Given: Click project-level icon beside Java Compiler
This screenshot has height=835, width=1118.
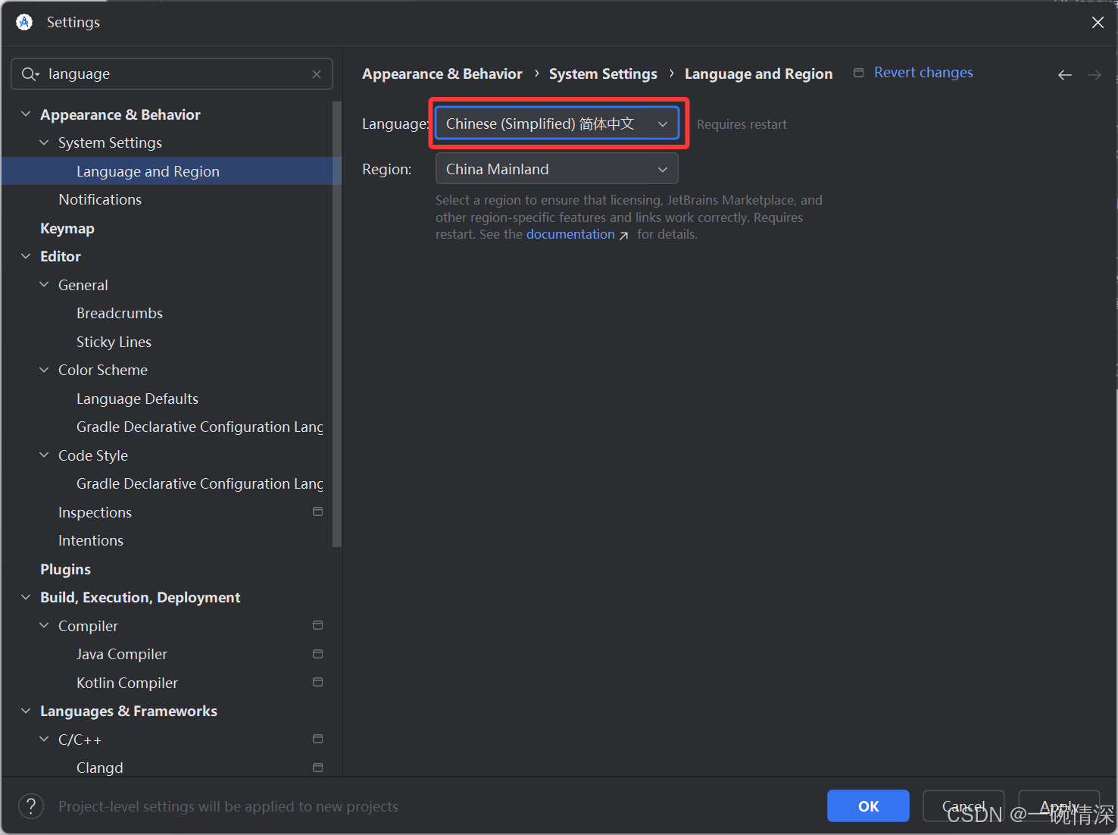Looking at the screenshot, I should [317, 654].
